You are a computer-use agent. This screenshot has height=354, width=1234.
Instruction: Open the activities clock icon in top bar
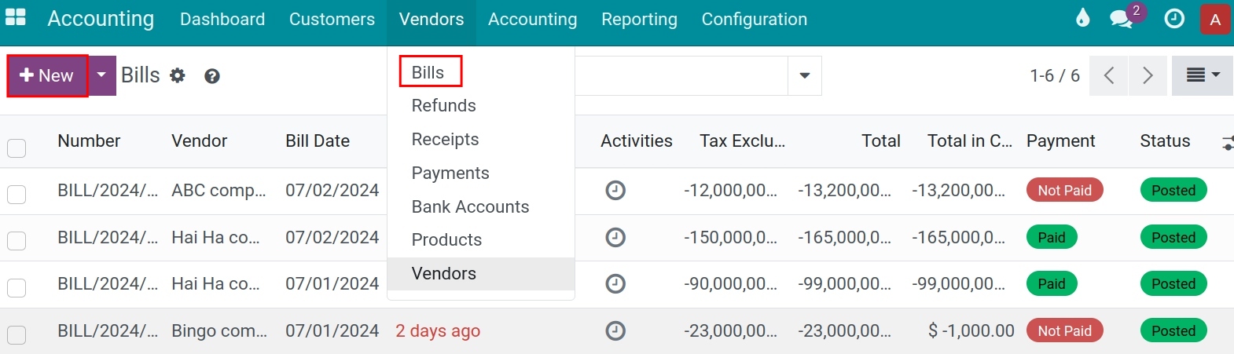[x=1174, y=19]
